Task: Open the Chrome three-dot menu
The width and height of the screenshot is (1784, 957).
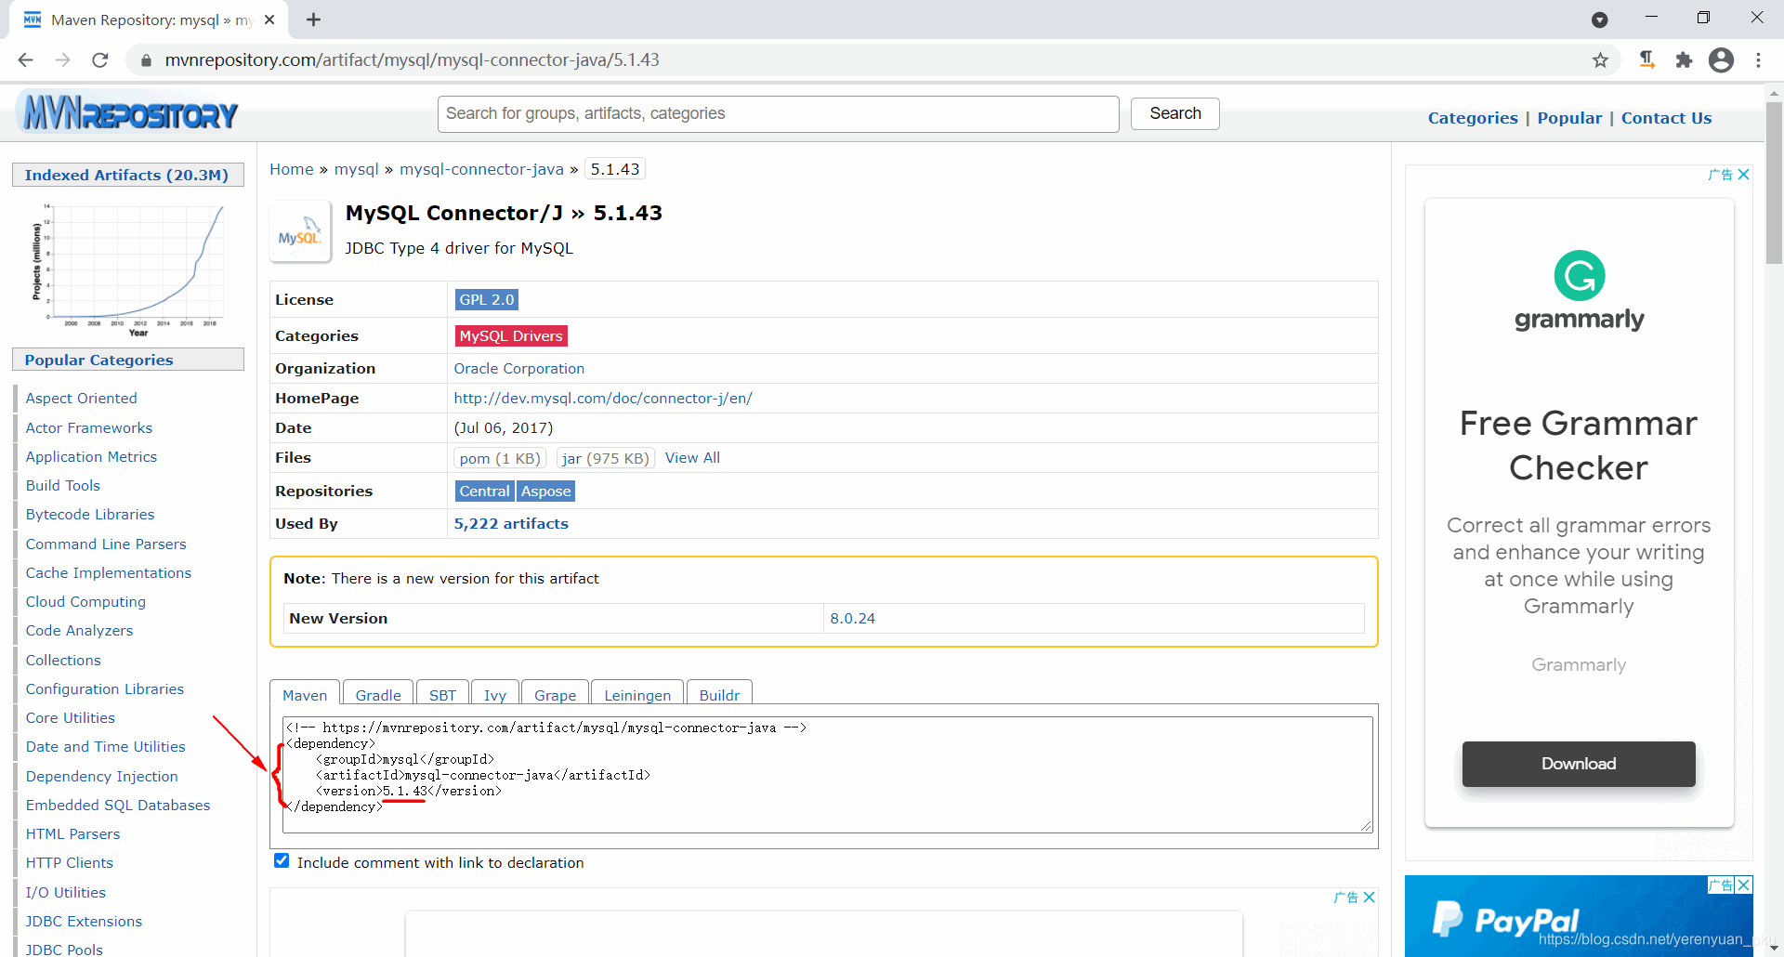Action: coord(1758,59)
